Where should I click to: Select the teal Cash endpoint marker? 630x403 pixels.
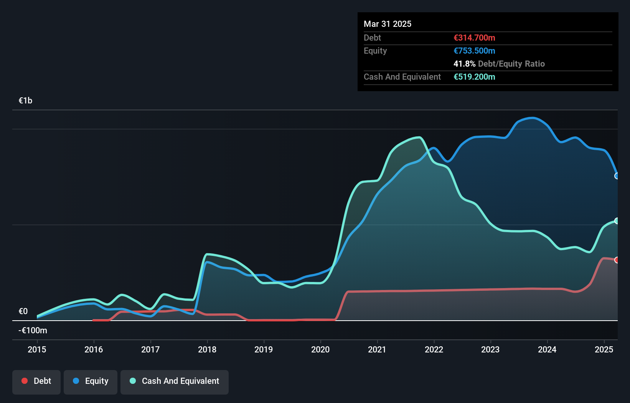coord(617,221)
